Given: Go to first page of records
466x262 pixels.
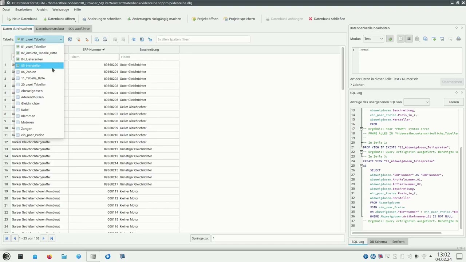Looking at the screenshot, I should [7, 238].
